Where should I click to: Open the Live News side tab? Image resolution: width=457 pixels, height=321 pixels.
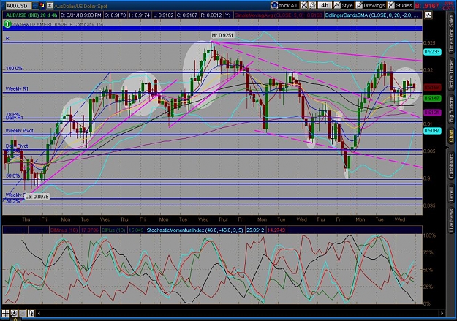pos(451,219)
